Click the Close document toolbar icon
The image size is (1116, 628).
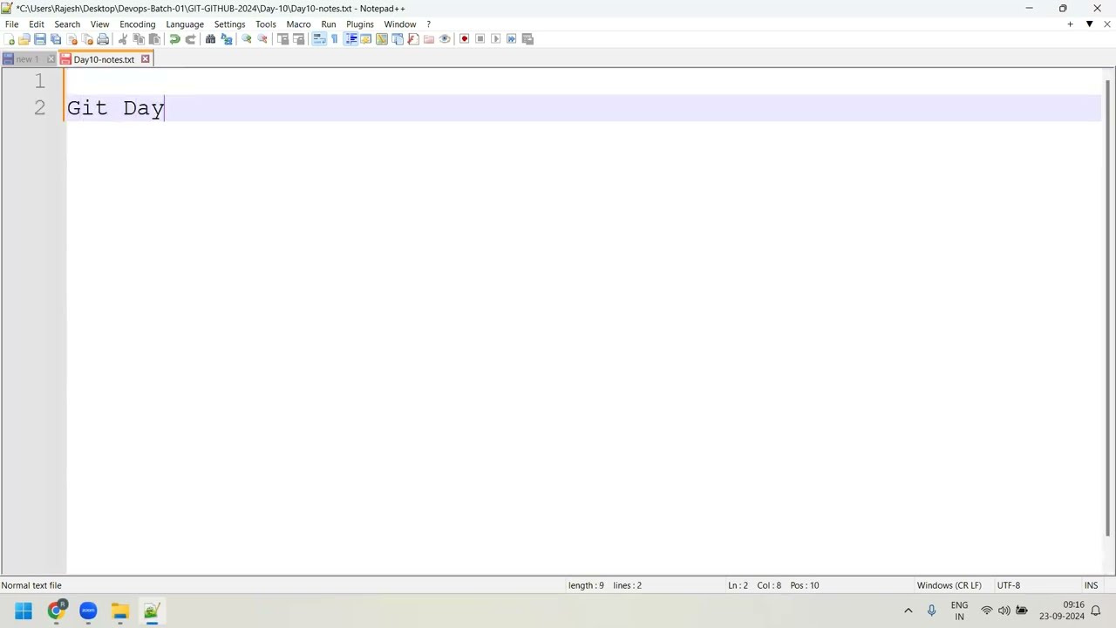tap(71, 39)
